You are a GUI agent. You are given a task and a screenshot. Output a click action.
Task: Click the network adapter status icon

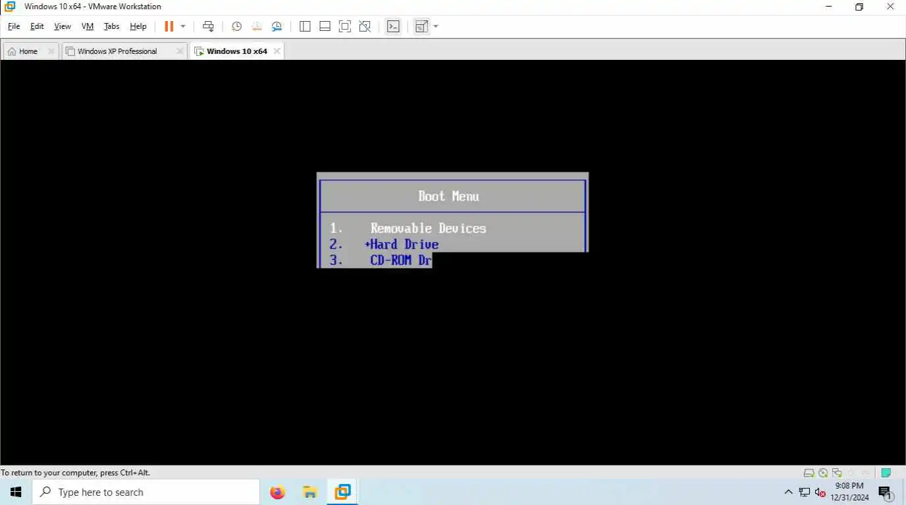(x=837, y=473)
